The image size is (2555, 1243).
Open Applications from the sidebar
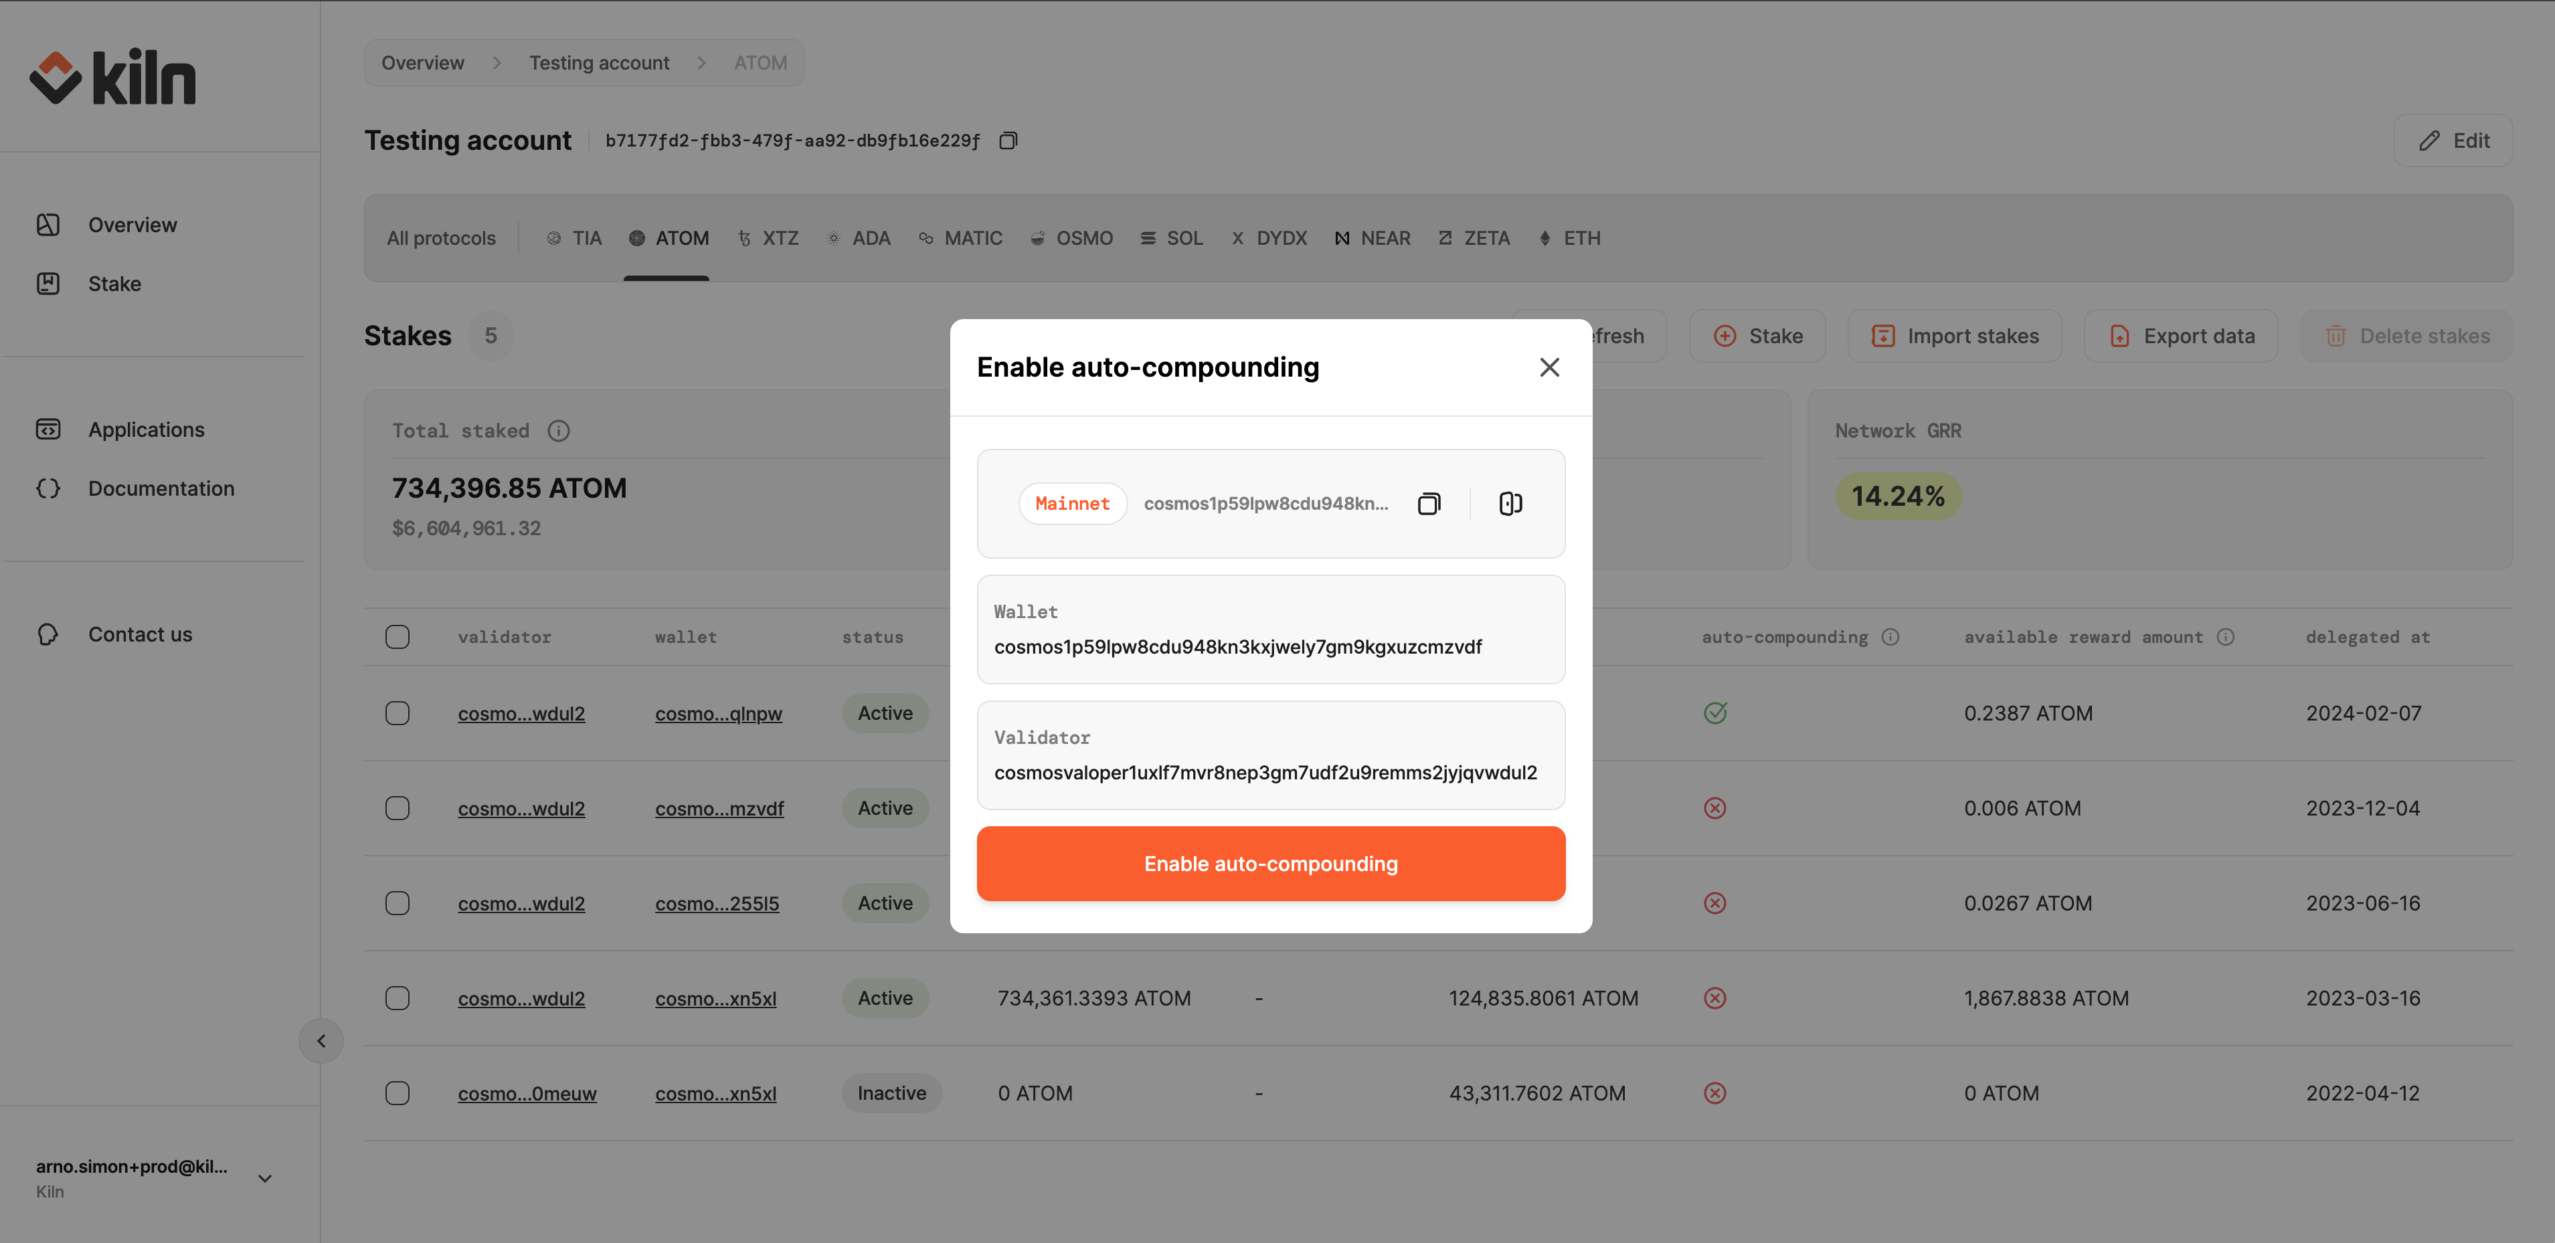coord(146,430)
